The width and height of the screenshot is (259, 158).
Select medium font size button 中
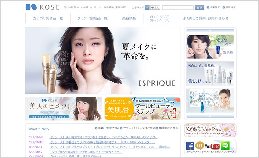[x=152, y=7]
